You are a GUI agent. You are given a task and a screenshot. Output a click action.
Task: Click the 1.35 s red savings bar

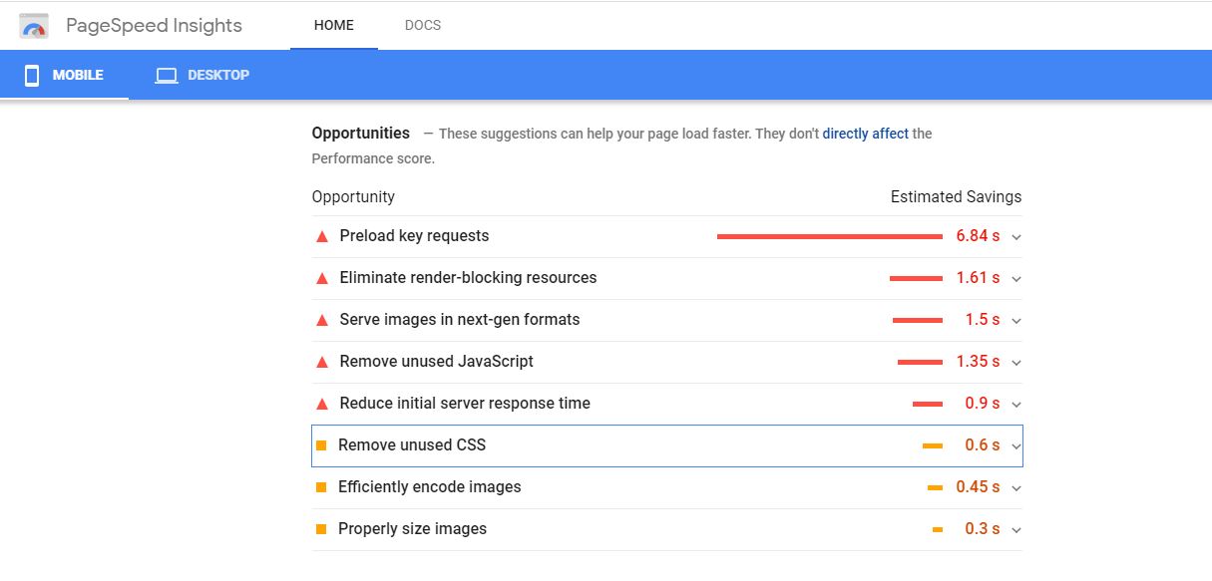point(920,362)
